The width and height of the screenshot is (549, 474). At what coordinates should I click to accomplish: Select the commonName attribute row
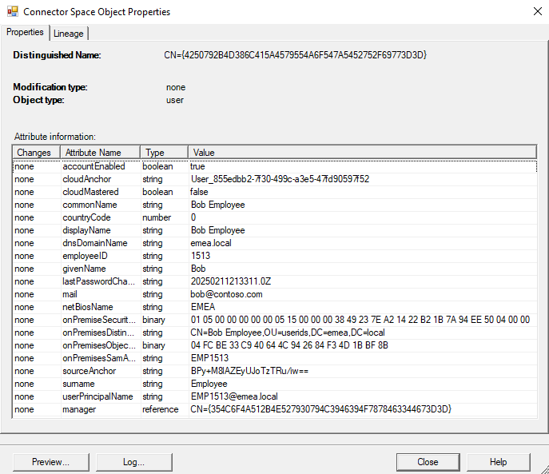(x=275, y=205)
